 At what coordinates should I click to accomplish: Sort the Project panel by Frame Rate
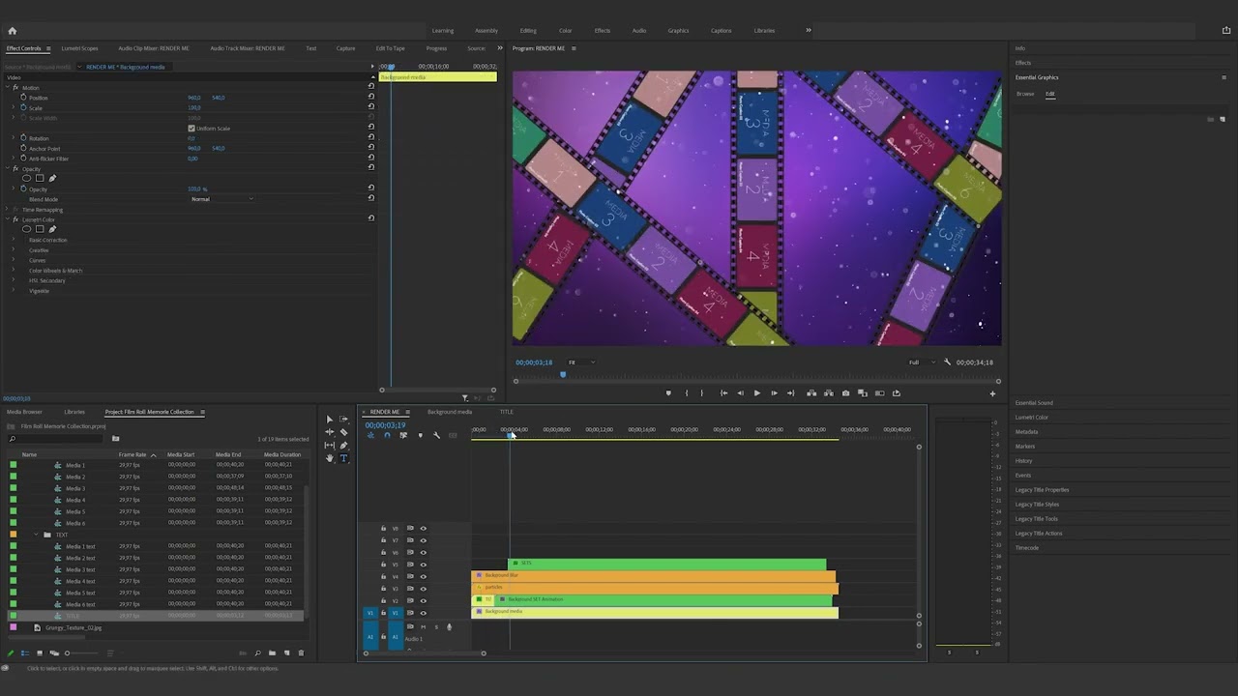(x=133, y=454)
